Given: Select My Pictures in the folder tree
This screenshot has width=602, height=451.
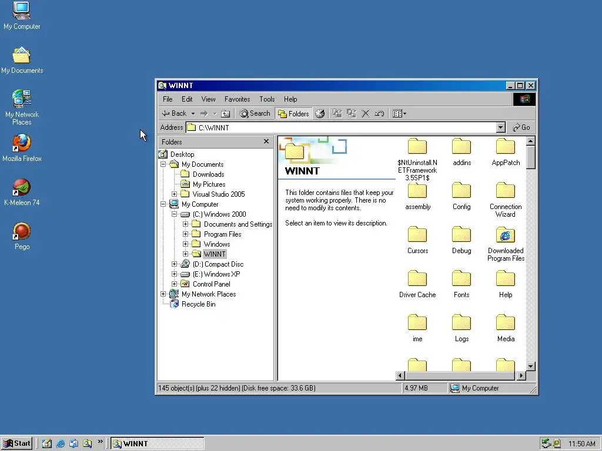Looking at the screenshot, I should [209, 184].
